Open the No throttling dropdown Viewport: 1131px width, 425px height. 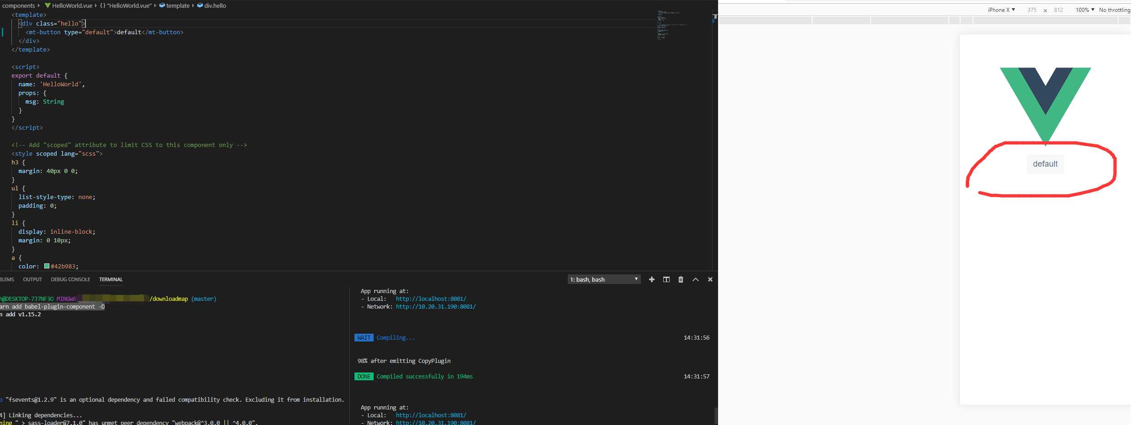(x=1115, y=10)
